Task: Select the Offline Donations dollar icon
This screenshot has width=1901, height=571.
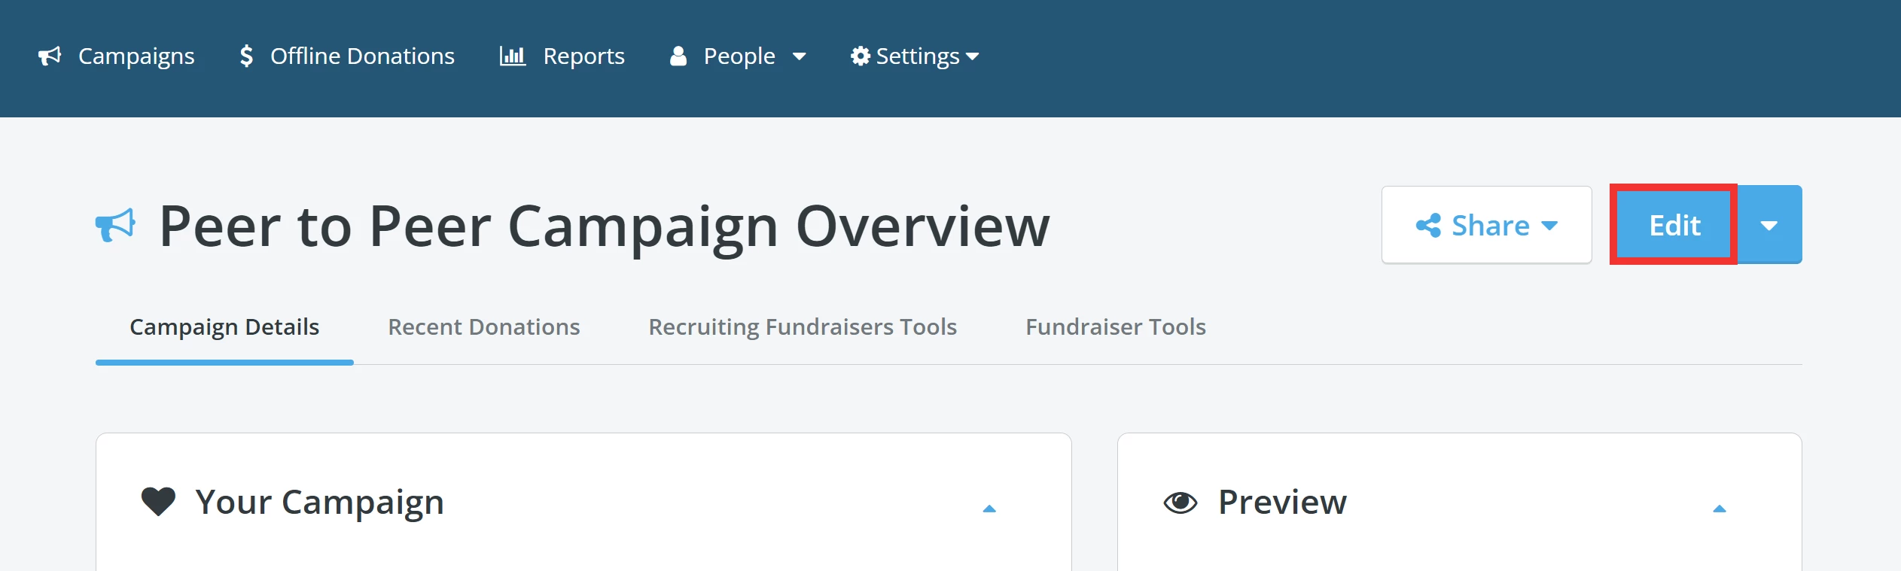Action: [x=246, y=55]
